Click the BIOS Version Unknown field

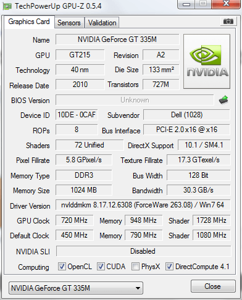coord(135,100)
